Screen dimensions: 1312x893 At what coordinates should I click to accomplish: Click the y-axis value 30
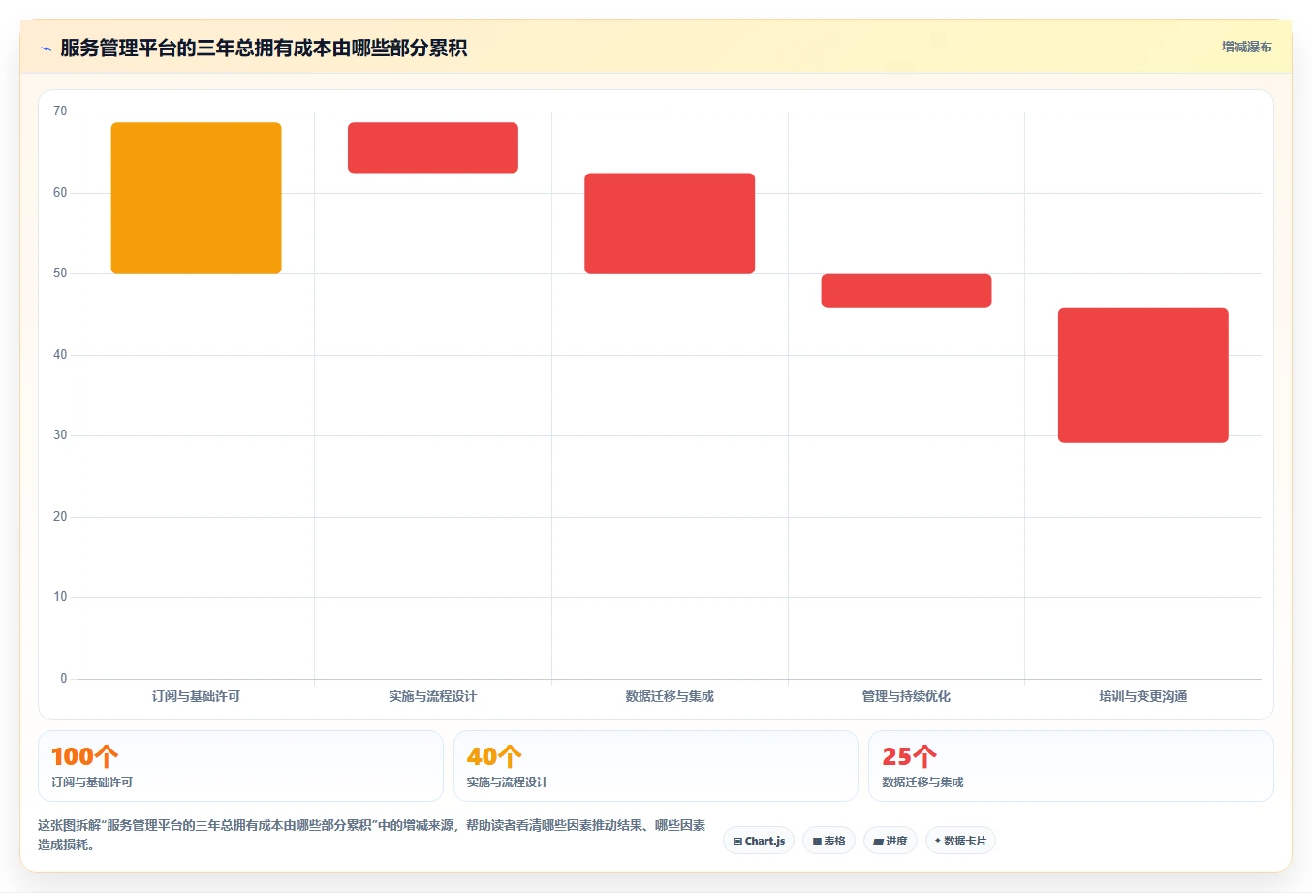click(60, 435)
